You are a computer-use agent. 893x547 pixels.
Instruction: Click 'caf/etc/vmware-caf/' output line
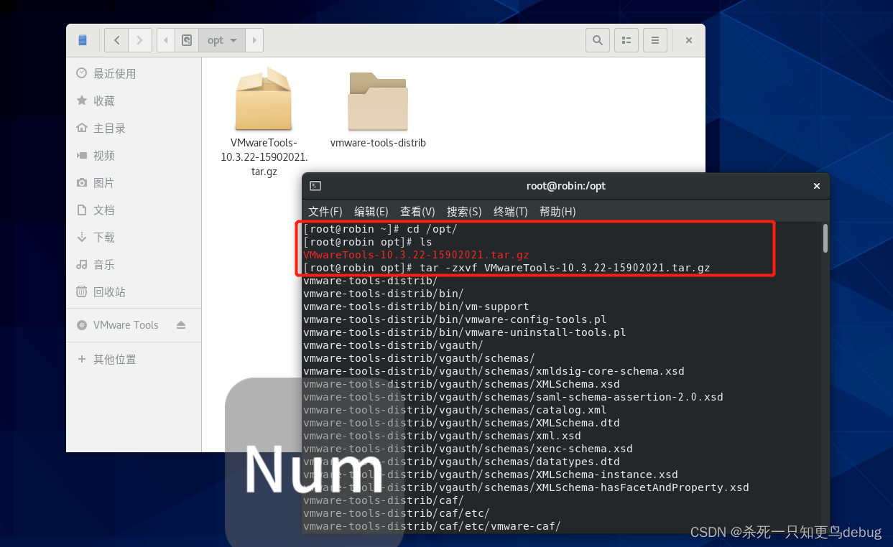pos(432,526)
